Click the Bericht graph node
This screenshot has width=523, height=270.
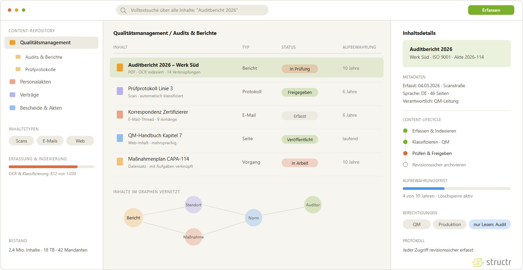point(133,218)
